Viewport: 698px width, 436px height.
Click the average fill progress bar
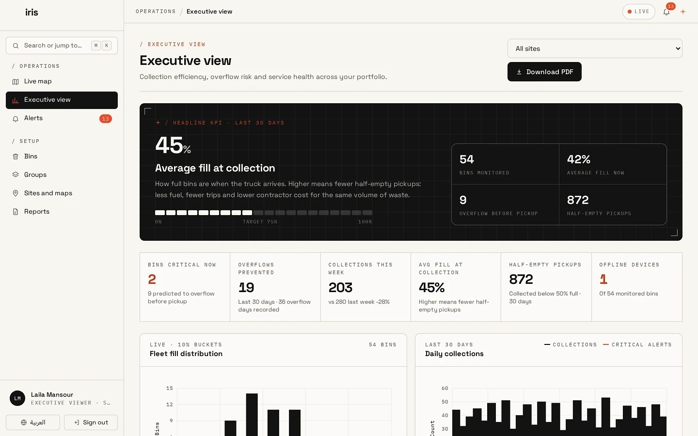coord(264,213)
